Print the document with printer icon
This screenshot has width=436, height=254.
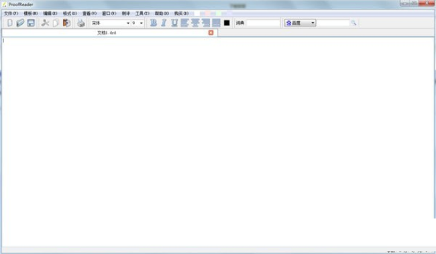(81, 23)
